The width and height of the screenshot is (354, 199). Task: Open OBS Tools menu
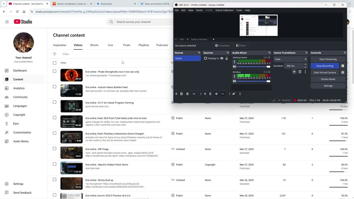[239, 10]
